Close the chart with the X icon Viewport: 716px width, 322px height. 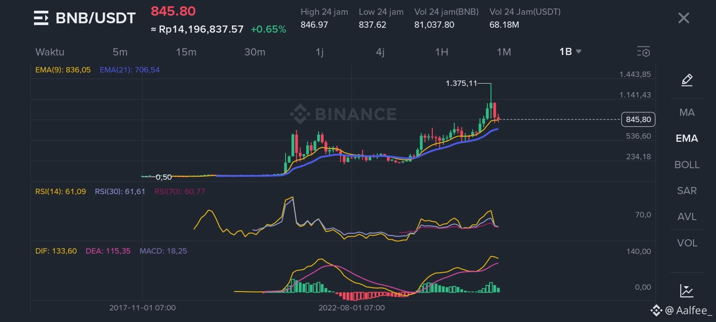[683, 18]
